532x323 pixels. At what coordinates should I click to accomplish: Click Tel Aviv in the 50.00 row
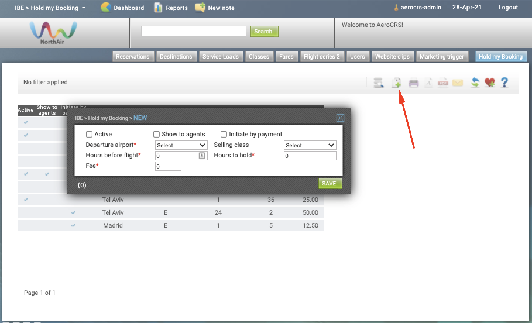click(x=113, y=212)
